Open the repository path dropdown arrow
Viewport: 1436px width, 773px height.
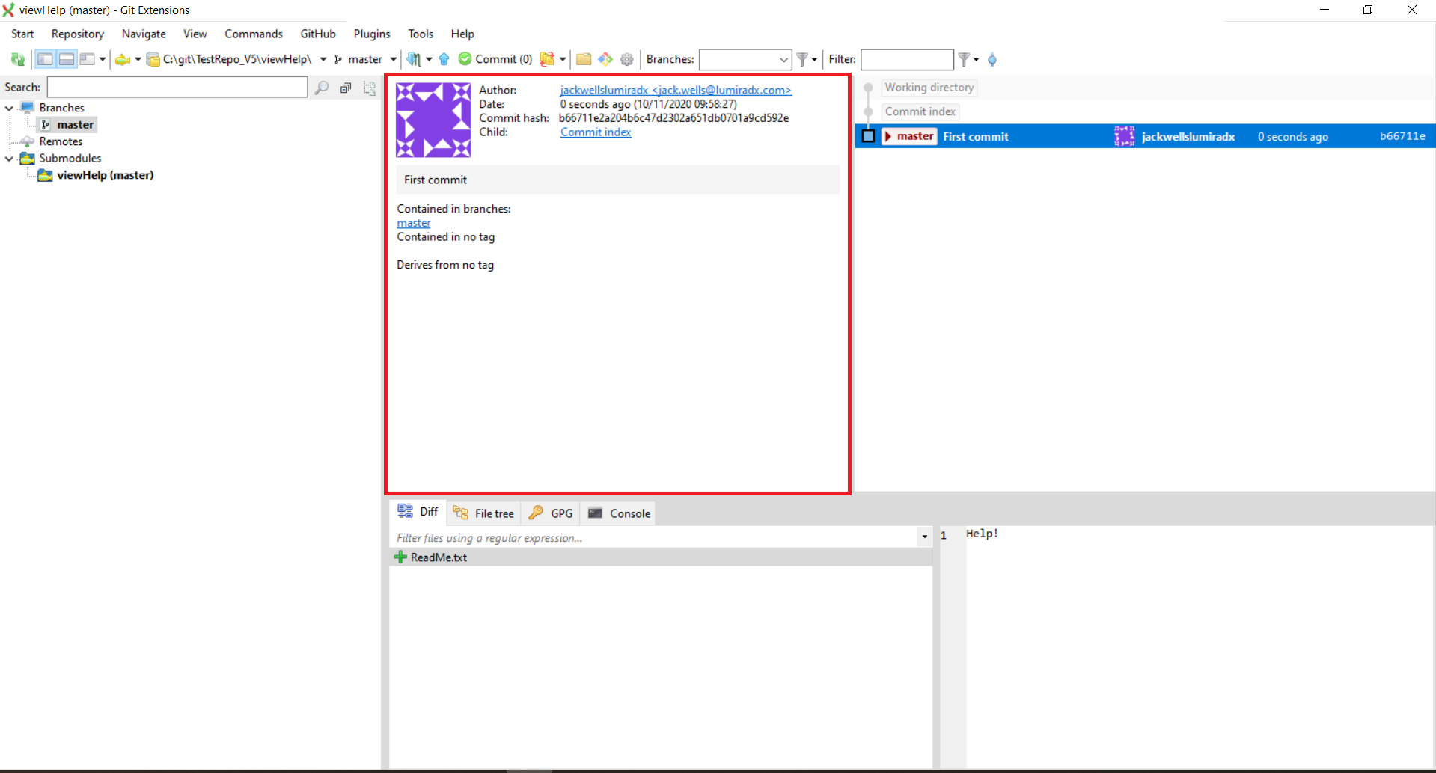[323, 59]
